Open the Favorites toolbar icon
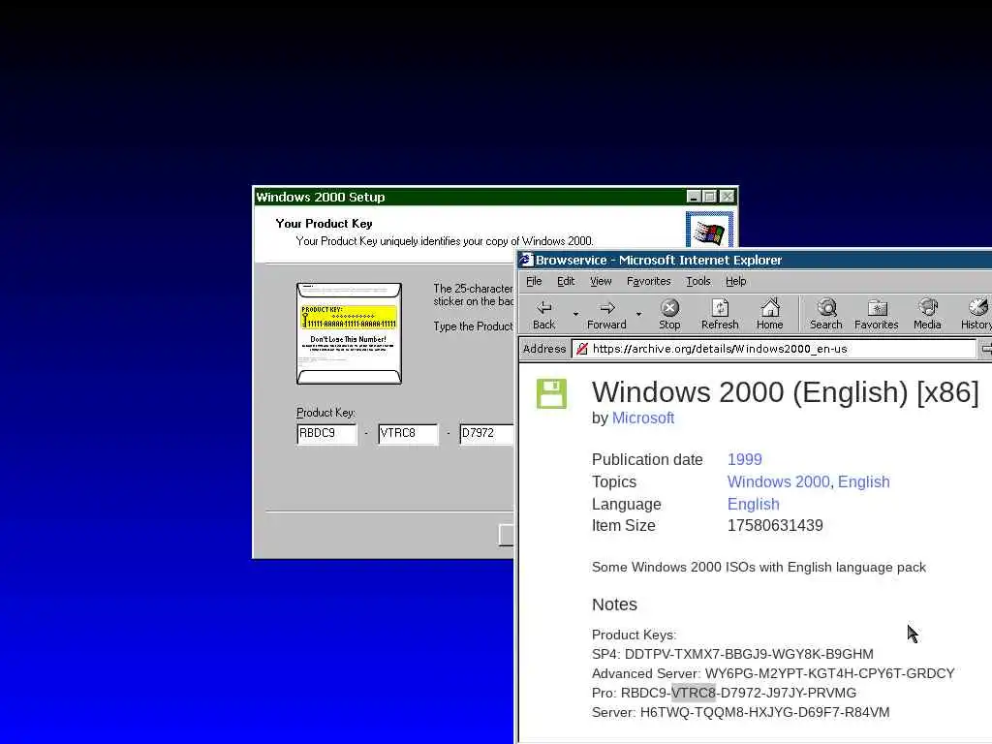Viewport: 992px width, 744px height. coord(876,315)
